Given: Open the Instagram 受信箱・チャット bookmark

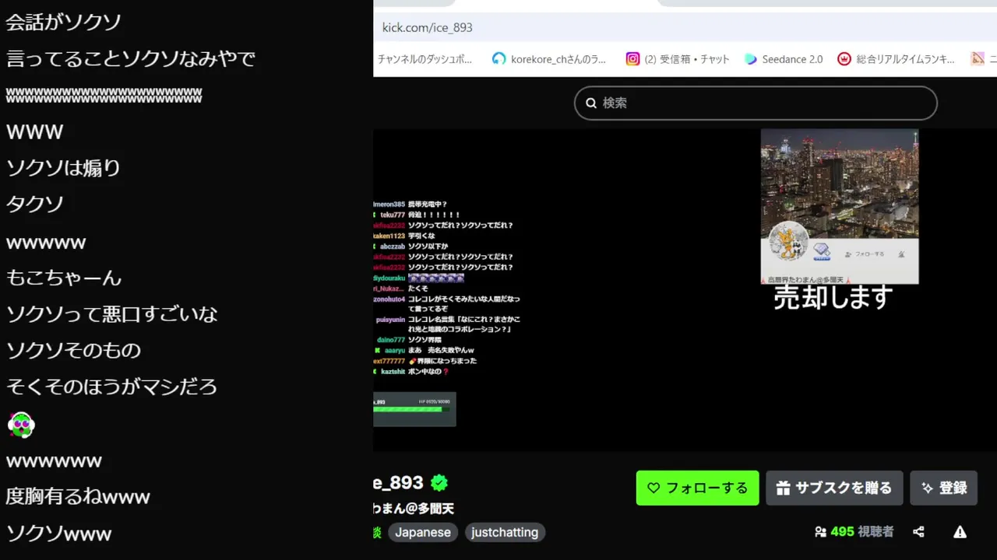Looking at the screenshot, I should click(x=678, y=59).
